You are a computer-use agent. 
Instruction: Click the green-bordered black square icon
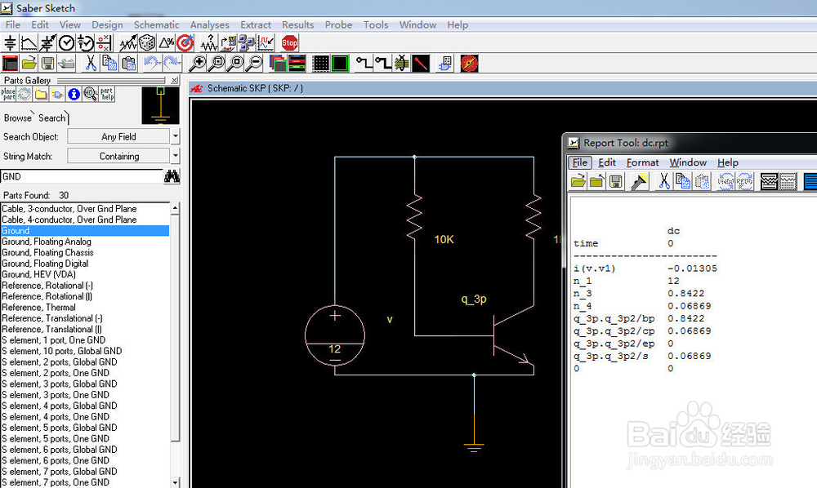(x=340, y=64)
